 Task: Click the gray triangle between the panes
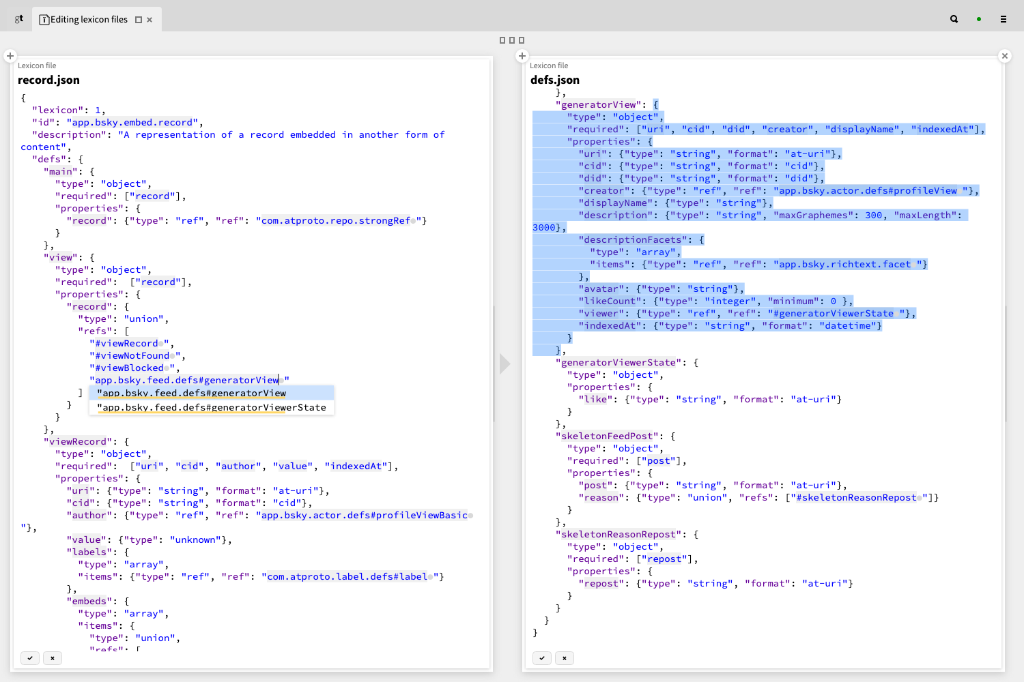504,364
